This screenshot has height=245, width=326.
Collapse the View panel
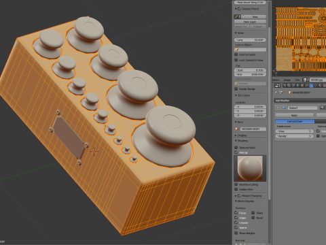click(236, 33)
